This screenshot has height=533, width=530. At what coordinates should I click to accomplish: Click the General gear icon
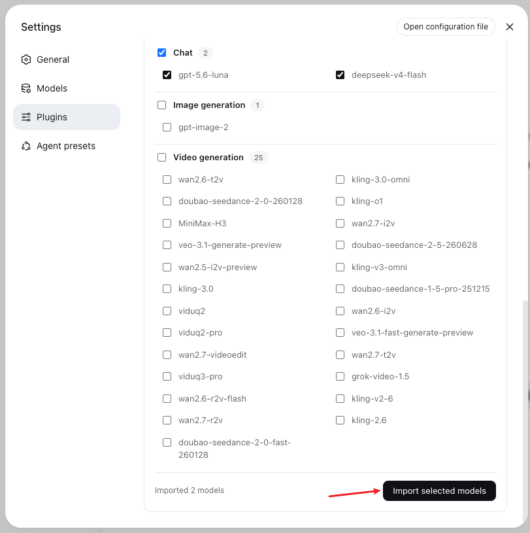pyautogui.click(x=26, y=60)
